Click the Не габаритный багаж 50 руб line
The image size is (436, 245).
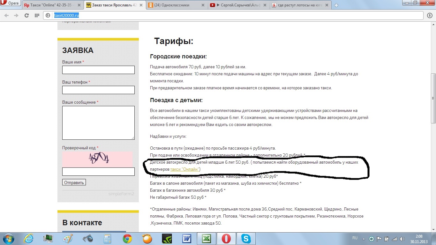(178, 197)
